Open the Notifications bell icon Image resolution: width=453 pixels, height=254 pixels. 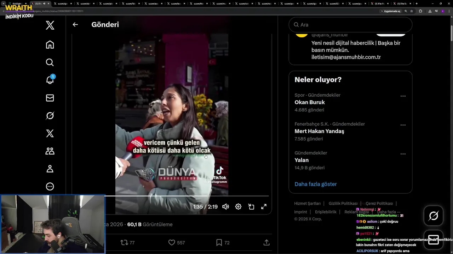point(50,80)
